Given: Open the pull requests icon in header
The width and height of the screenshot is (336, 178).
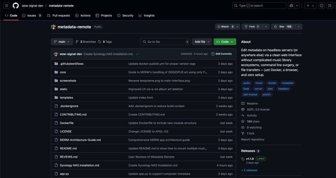Looking at the screenshot, I should pyautogui.click(x=330, y=6).
